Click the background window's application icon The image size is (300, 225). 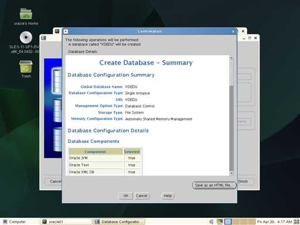pyautogui.click(x=57, y=31)
